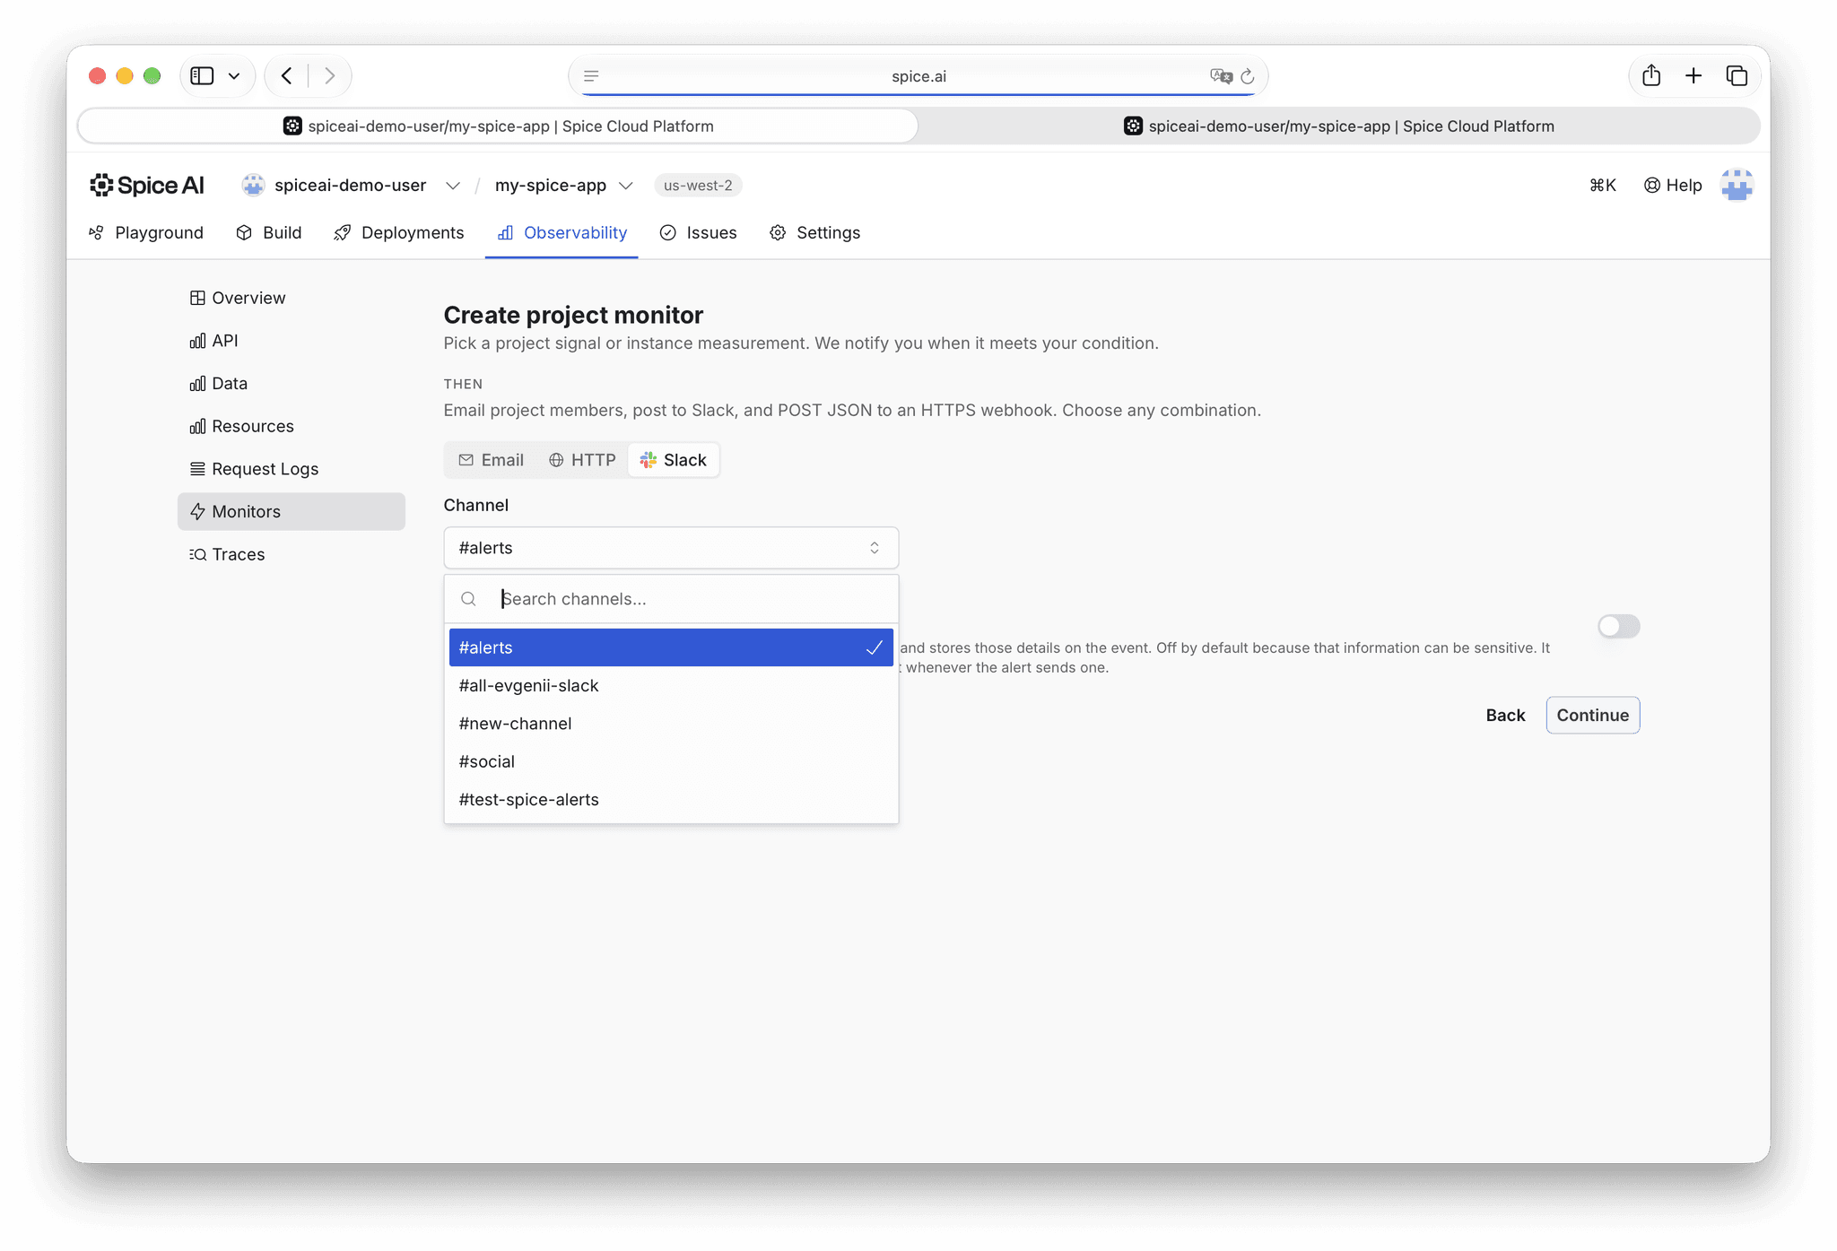The width and height of the screenshot is (1837, 1251).
Task: Open command palette ⌘K shortcut
Action: [1602, 185]
